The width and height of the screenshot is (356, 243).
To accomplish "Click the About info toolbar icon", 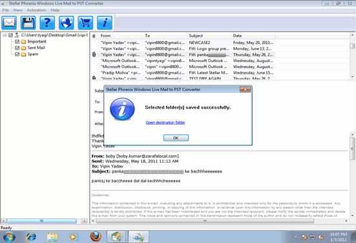I will click(105, 23).
